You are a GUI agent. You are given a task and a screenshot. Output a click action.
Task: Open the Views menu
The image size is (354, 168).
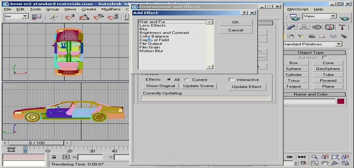pos(70,9)
